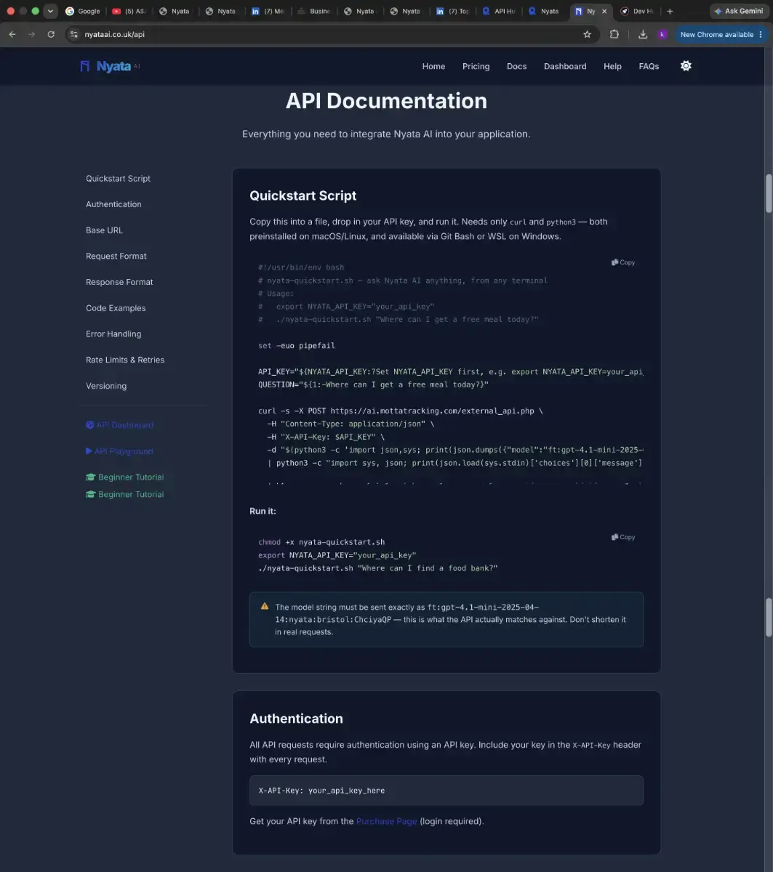Jump to Response Format in sidebar
Image resolution: width=773 pixels, height=872 pixels.
[x=119, y=282]
